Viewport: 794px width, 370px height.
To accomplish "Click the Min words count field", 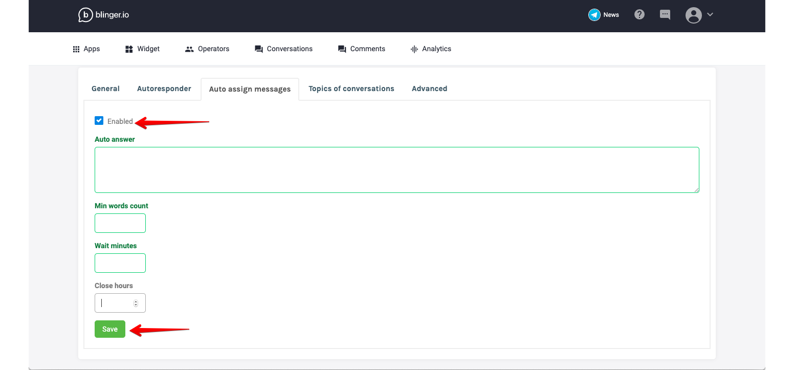I will 120,223.
